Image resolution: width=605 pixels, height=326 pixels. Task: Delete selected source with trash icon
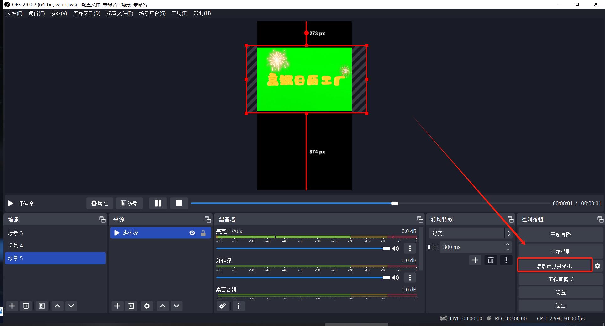pos(131,306)
